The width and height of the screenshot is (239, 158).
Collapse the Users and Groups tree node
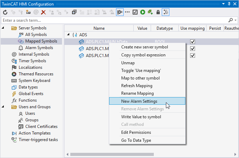pyautogui.click(x=3, y=106)
